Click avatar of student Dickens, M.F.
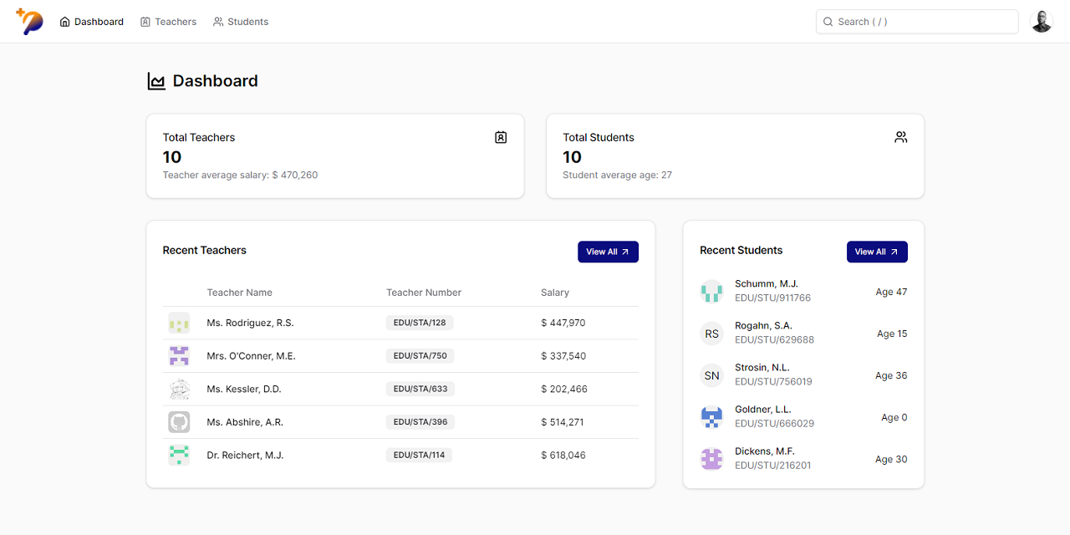1070x535 pixels. click(711, 459)
